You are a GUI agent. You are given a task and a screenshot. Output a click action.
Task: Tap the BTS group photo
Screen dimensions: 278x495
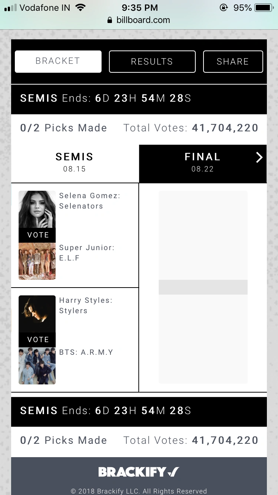coord(37,366)
